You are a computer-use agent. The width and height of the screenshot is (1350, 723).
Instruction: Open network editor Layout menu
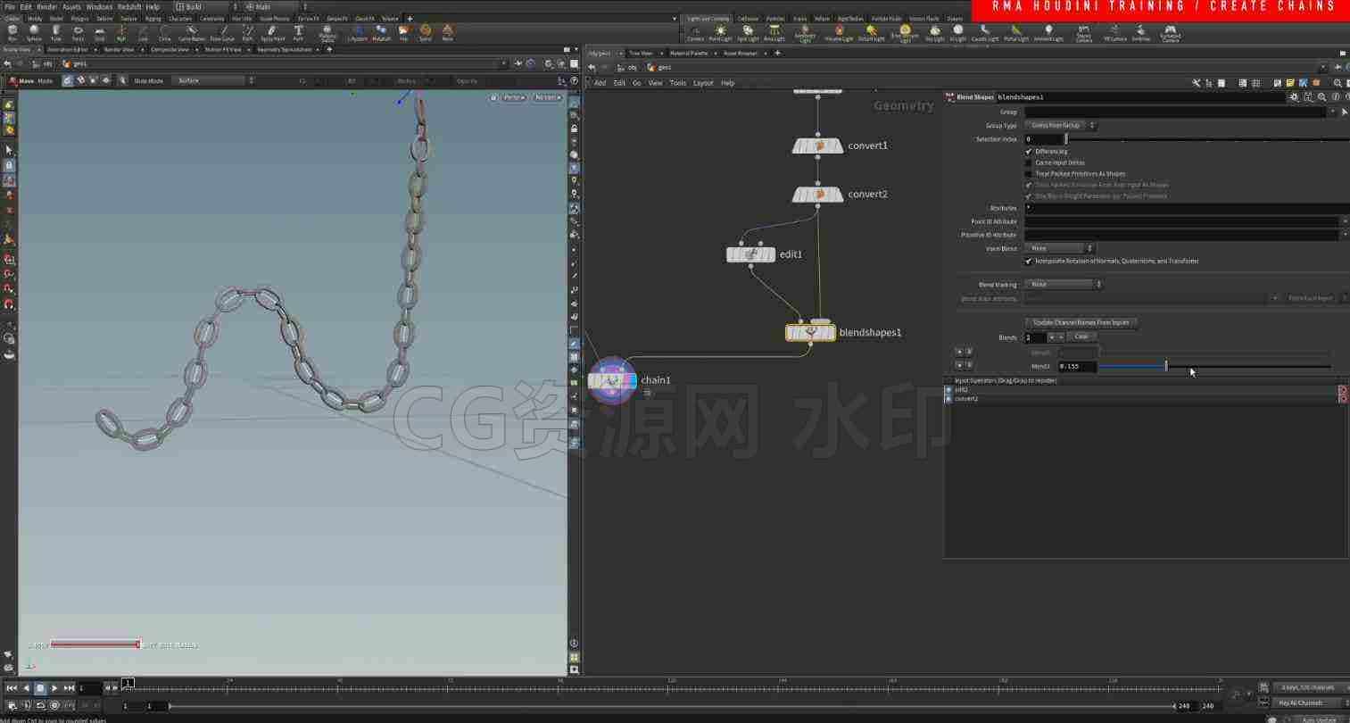tap(703, 83)
